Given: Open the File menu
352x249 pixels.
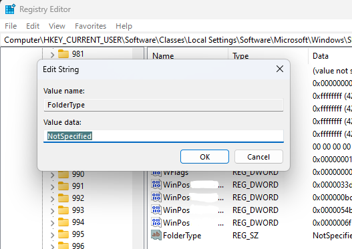Looking at the screenshot, I should point(11,26).
